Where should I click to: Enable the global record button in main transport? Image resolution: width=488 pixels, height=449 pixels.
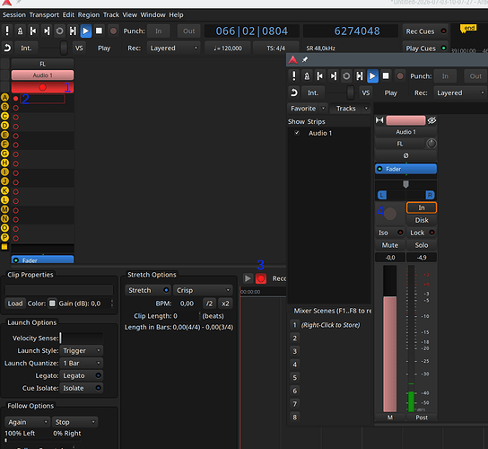pyautogui.click(x=113, y=31)
